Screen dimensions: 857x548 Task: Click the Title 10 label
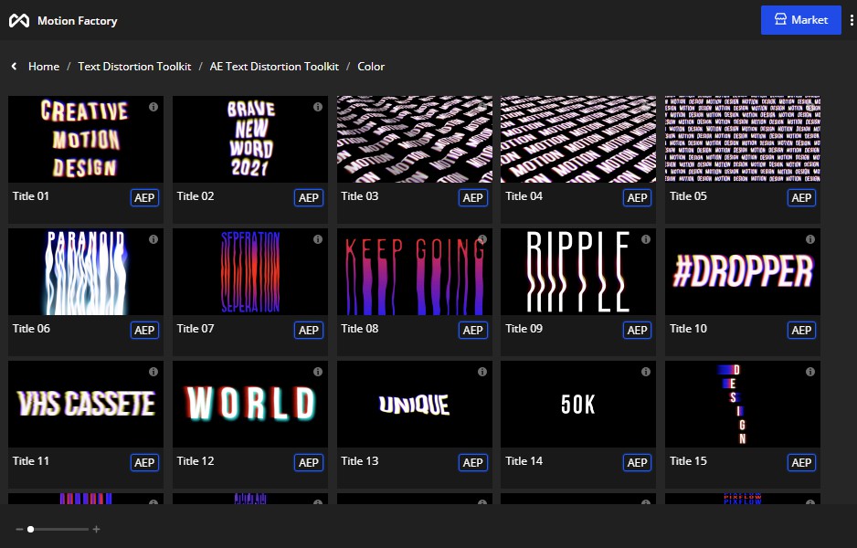point(688,329)
